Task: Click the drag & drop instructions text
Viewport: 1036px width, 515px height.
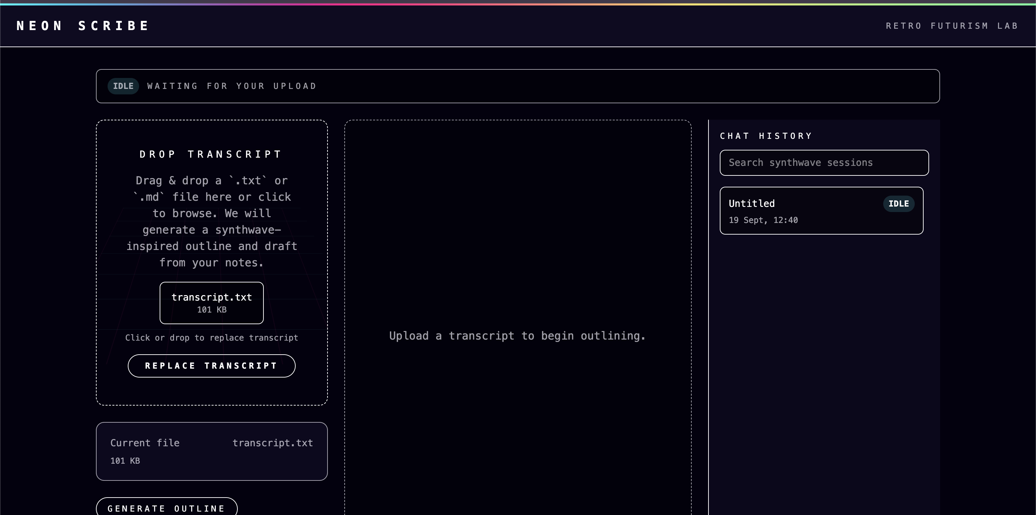Action: (211, 222)
